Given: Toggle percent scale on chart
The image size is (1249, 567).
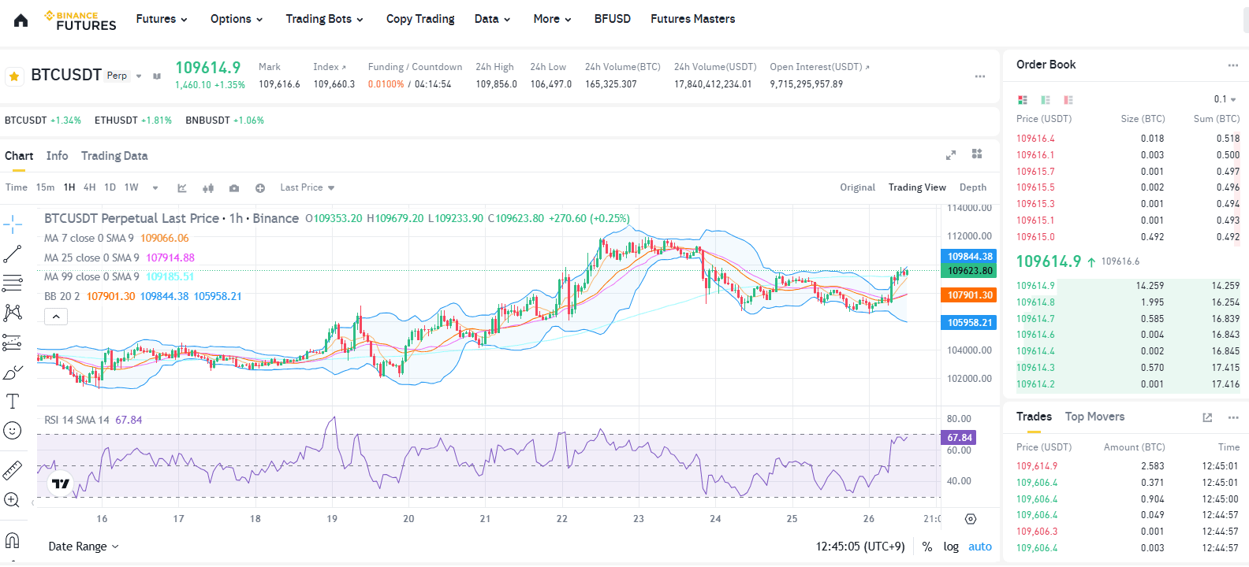Looking at the screenshot, I should click(x=927, y=547).
